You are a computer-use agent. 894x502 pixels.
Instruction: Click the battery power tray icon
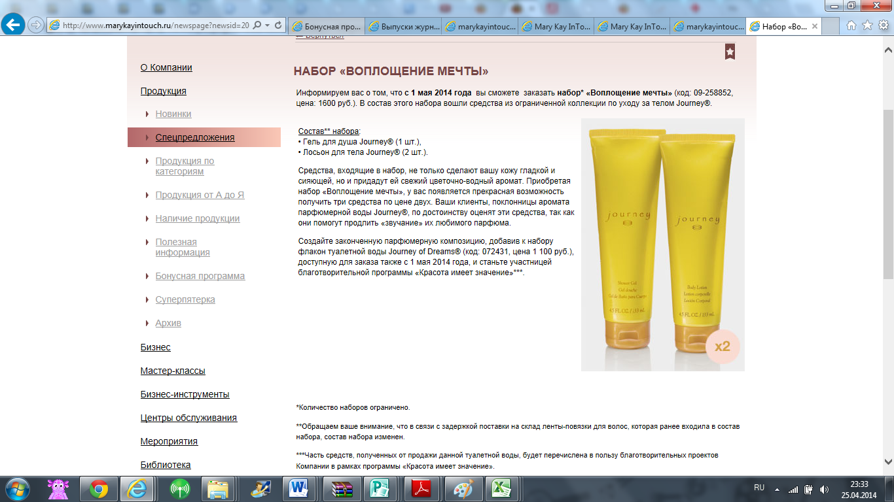pos(809,489)
